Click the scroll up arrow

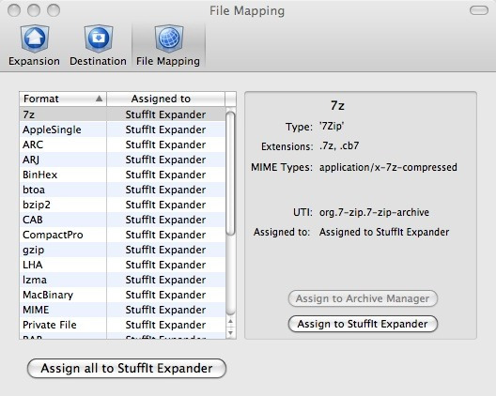point(230,322)
